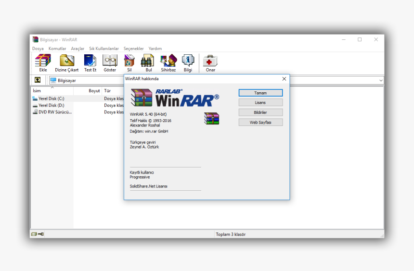Click the Onar (Repair) first-aid icon
The height and width of the screenshot is (271, 414).
210,61
